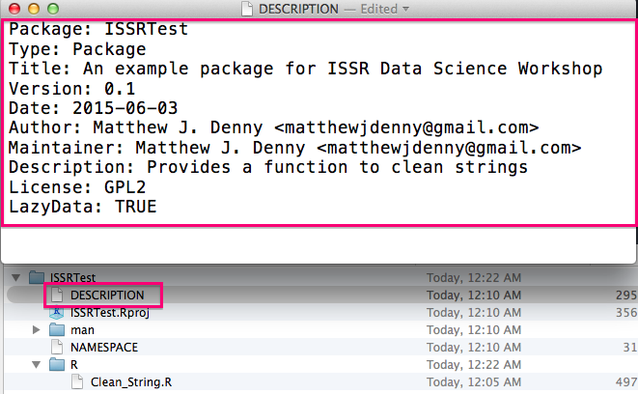This screenshot has width=638, height=394.
Task: Select the R folder icon
Action: 57,365
